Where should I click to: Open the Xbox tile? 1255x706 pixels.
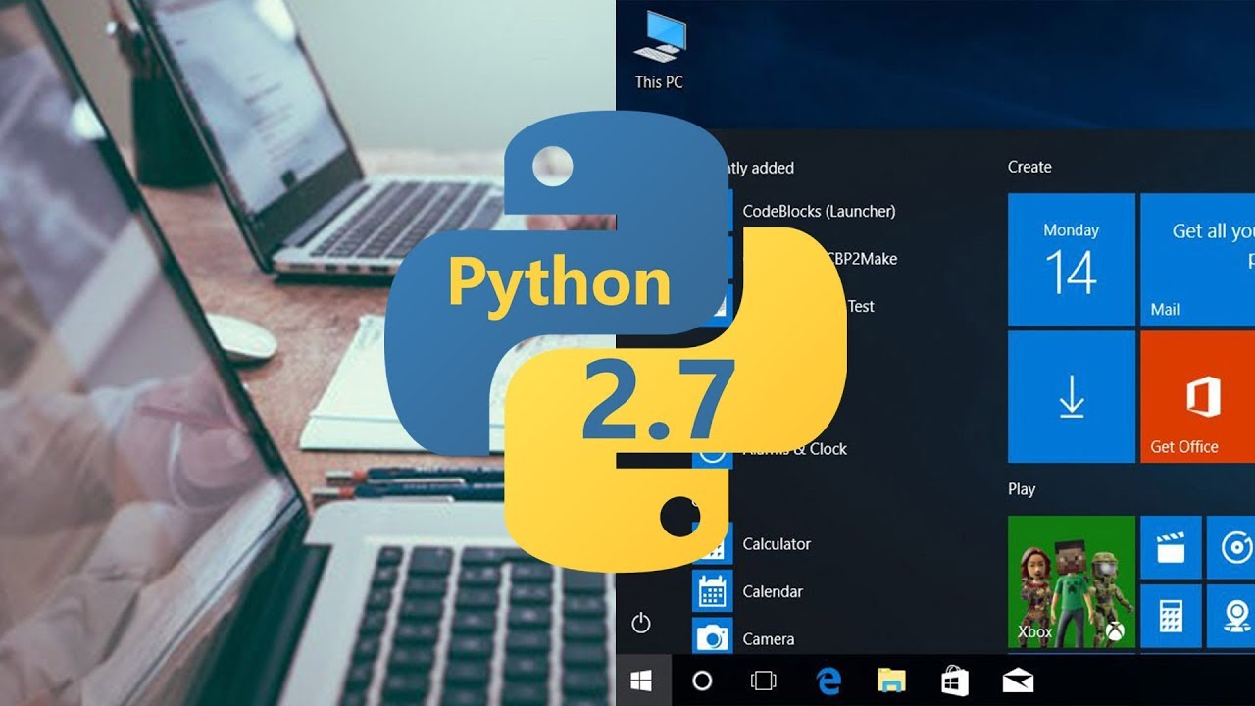(x=1072, y=582)
